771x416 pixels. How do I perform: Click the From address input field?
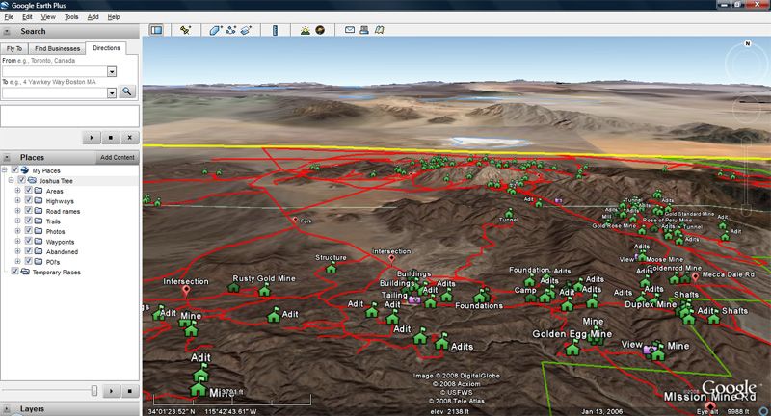54,71
